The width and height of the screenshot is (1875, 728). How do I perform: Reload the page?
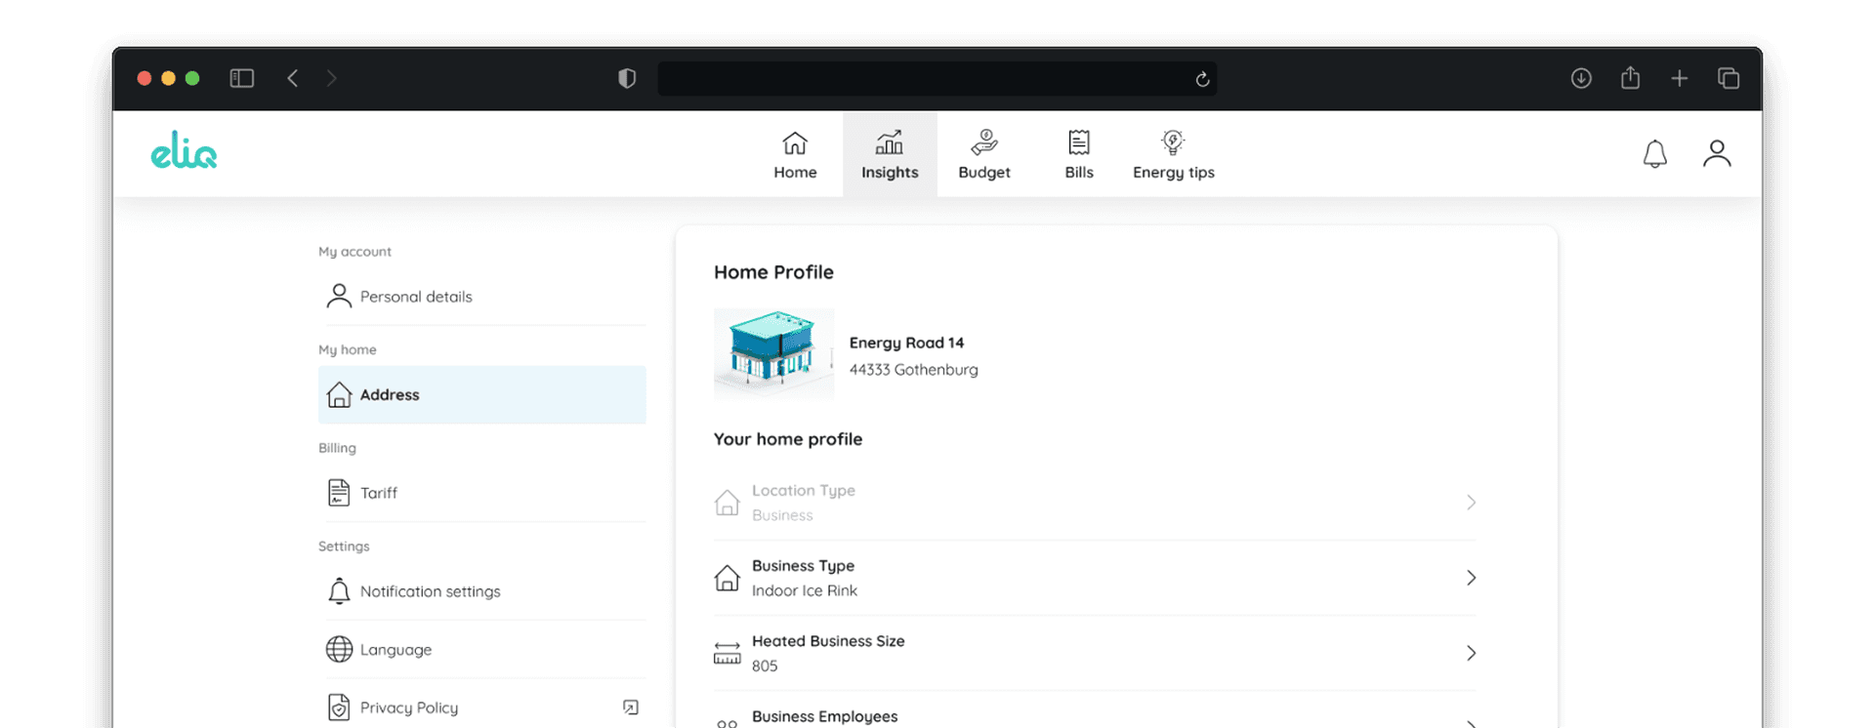point(1203,79)
